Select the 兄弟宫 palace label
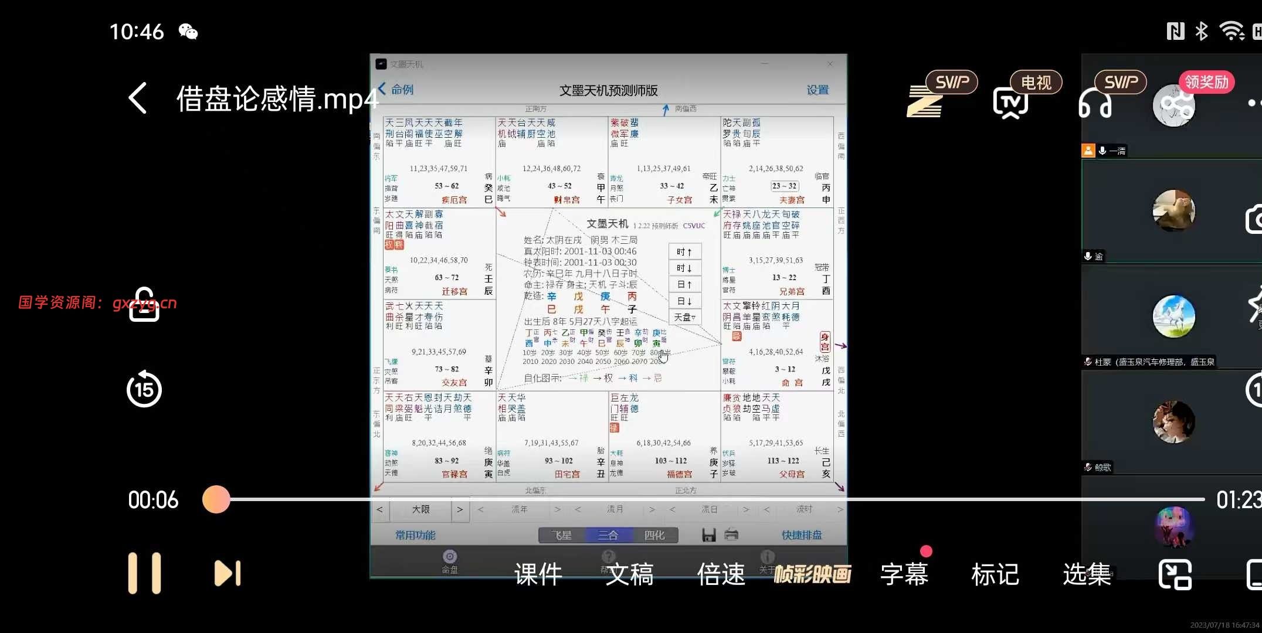1262x633 pixels. [792, 291]
